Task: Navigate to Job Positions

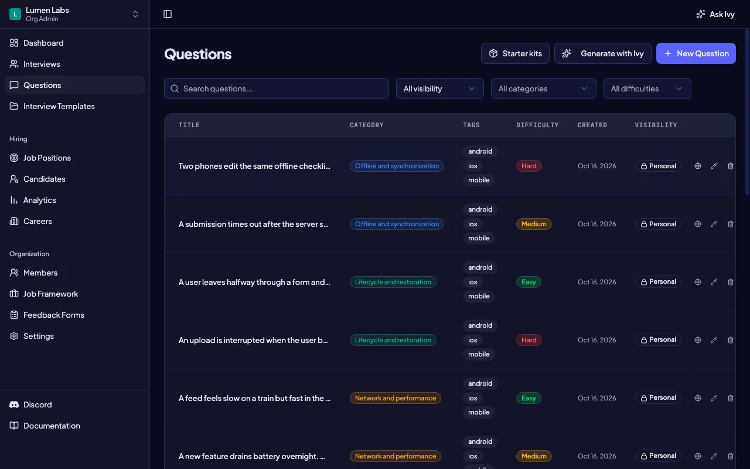Action: tap(74, 158)
